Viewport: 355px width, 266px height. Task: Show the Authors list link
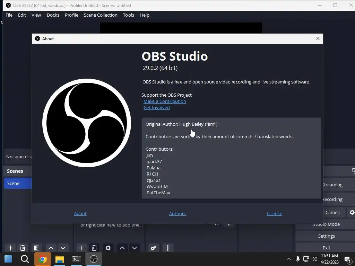177,213
